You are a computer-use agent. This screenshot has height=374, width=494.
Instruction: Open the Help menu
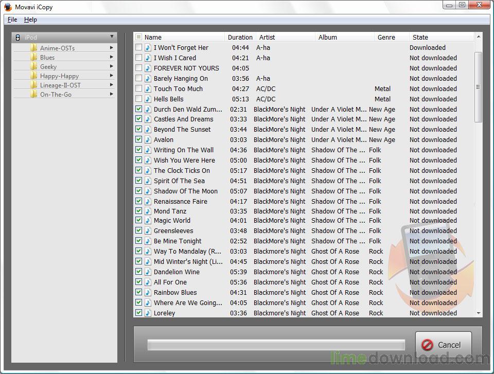pyautogui.click(x=30, y=20)
